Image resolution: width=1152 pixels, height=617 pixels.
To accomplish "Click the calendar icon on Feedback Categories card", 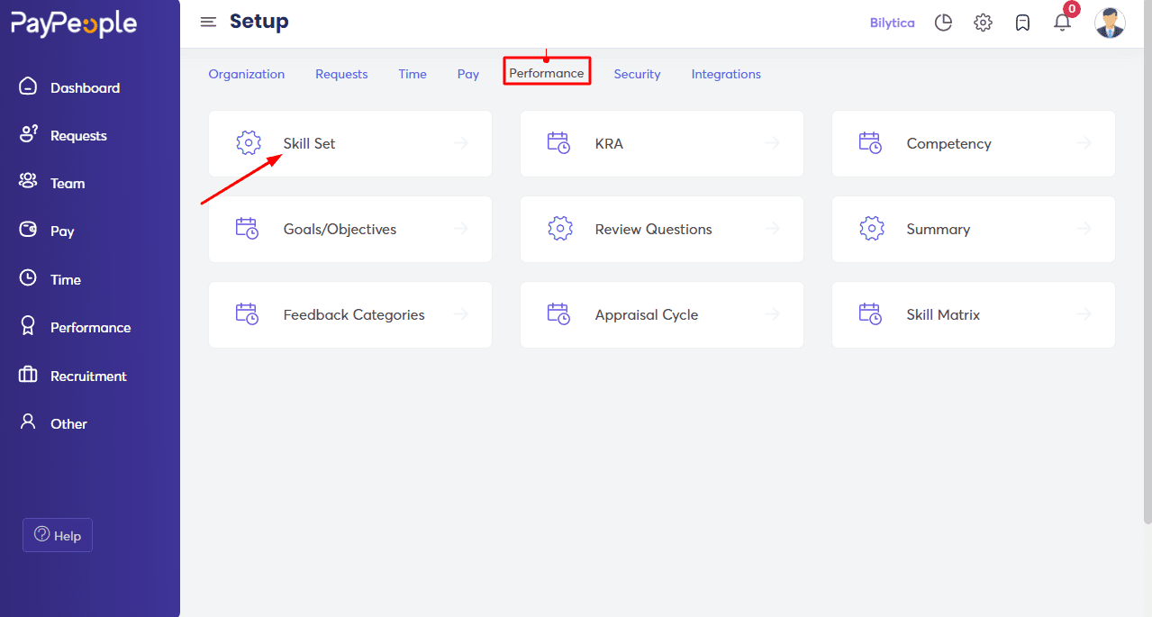I will (x=248, y=314).
